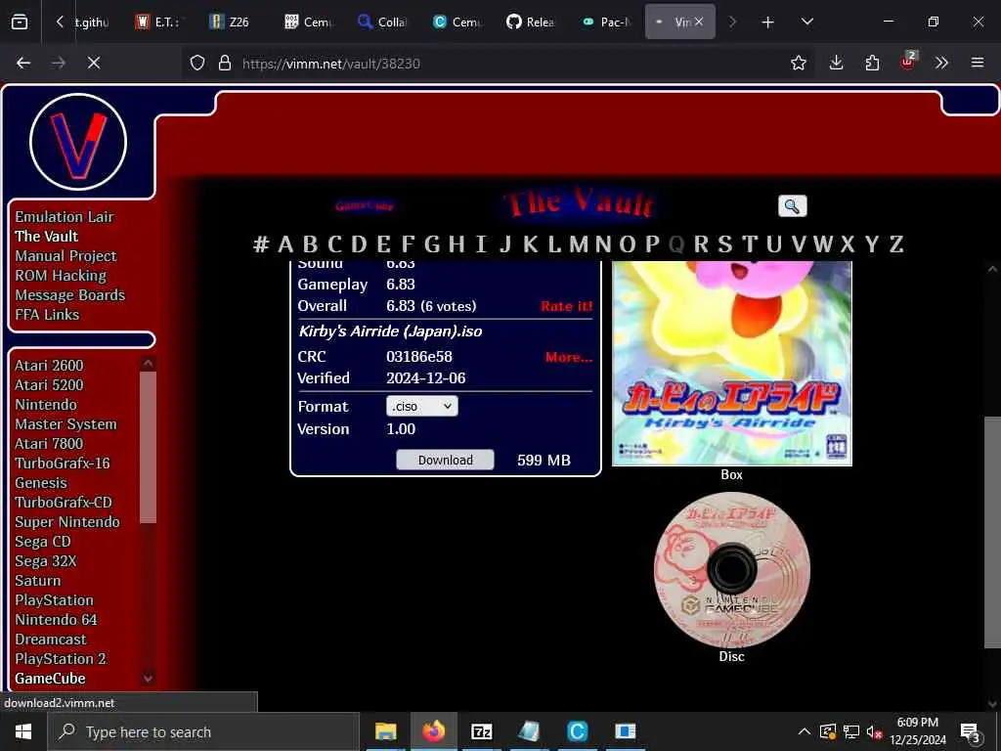Close the active Vimm tab
This screenshot has height=751, width=1001.
[698, 22]
